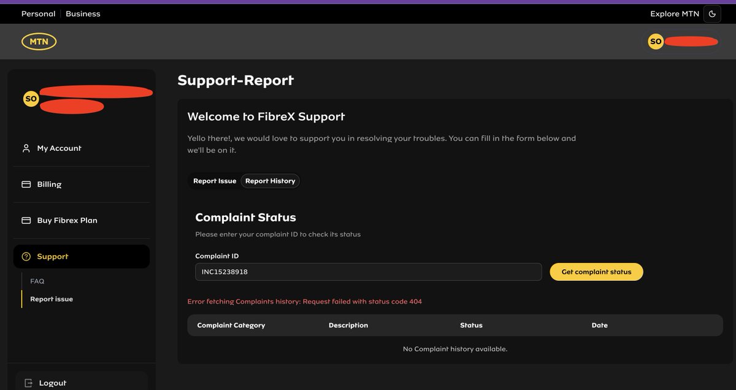Click the Buy Fibrex Plan card icon

(26, 220)
